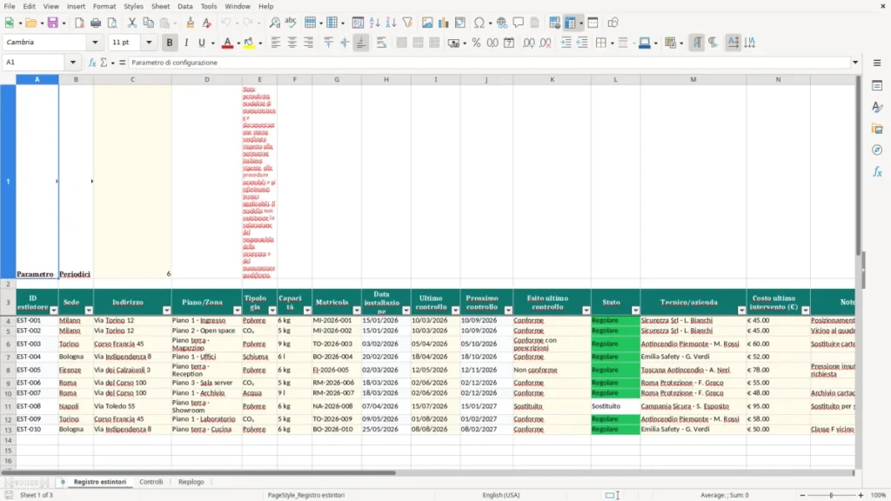Open the Format menu

(104, 6)
